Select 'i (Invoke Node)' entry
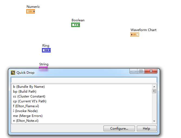Screen dimensions: 181x138 tap(82, 111)
